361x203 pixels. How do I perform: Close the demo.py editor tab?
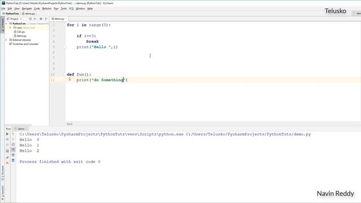pyautogui.click(x=66, y=19)
